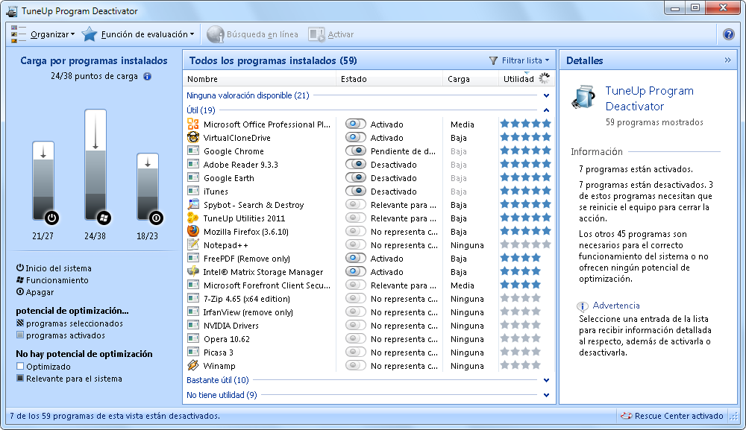This screenshot has width=746, height=430.
Task: Click the IrfanView (remove only) program icon
Action: tap(193, 312)
